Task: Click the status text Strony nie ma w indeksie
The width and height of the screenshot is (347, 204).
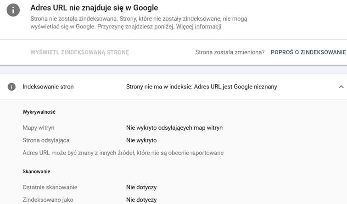Action: pyautogui.click(x=201, y=87)
